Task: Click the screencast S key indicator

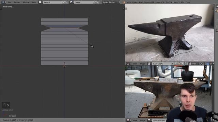Action: 6,105
